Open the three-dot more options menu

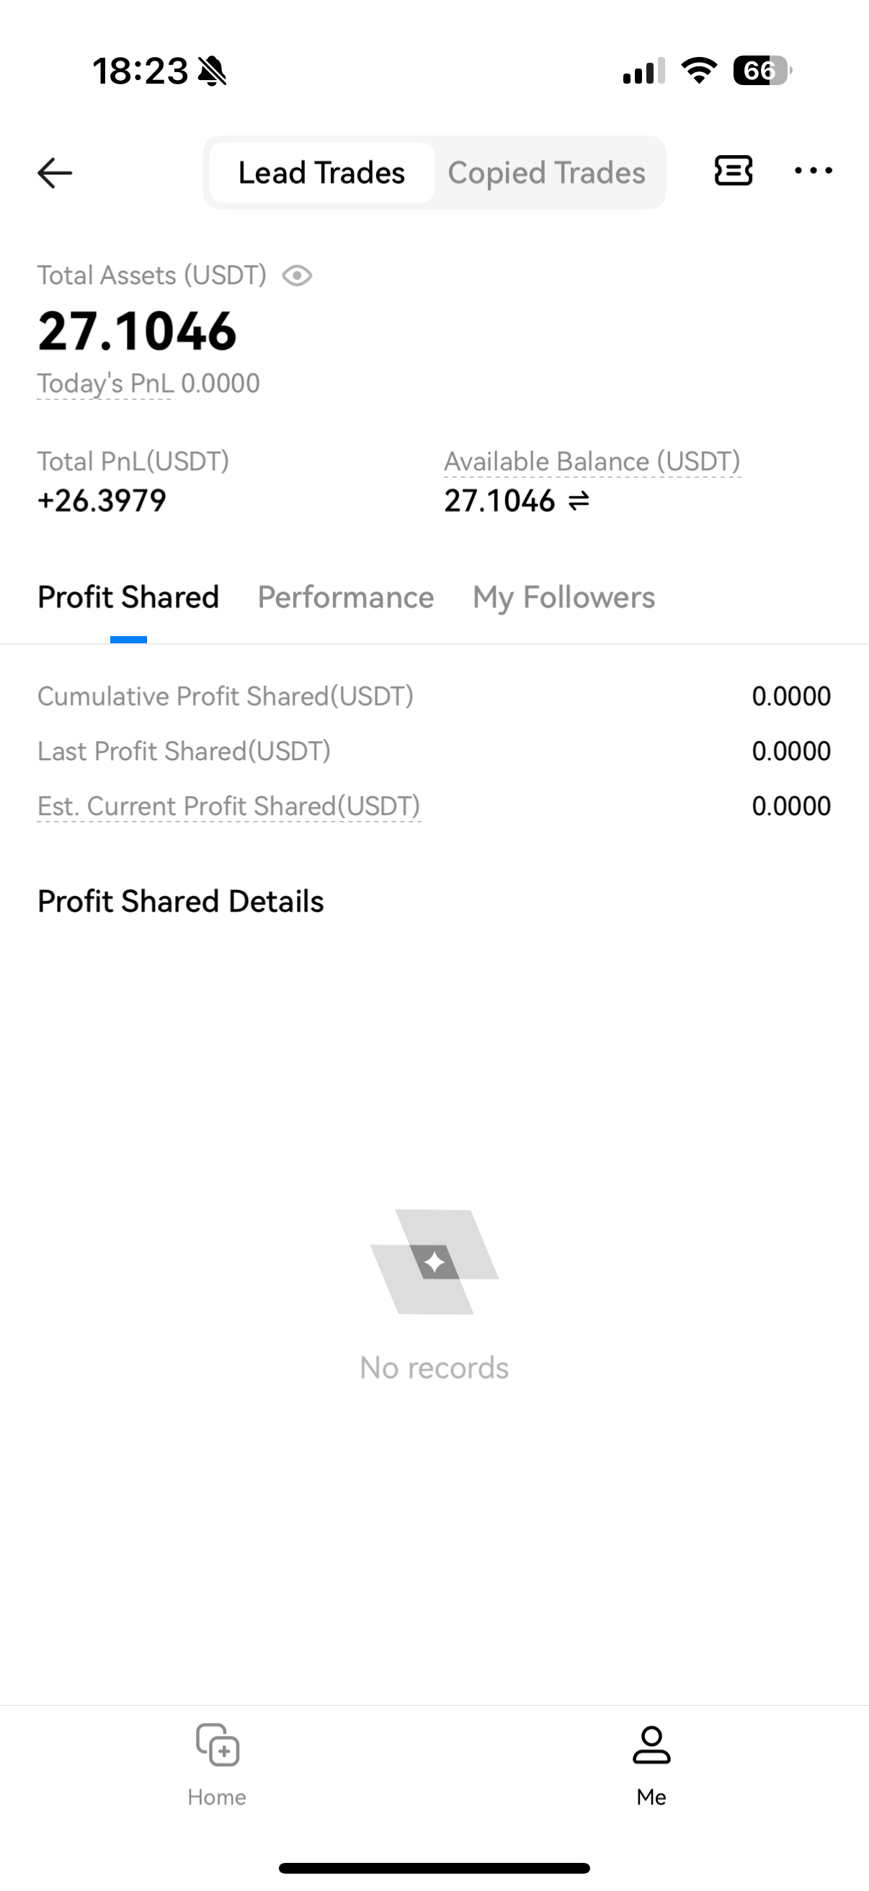pyautogui.click(x=814, y=171)
